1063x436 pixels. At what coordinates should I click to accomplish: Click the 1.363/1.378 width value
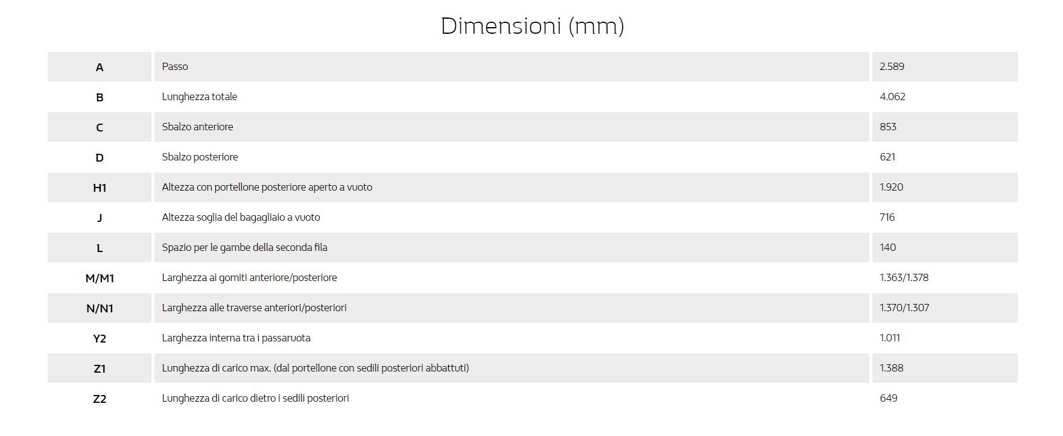(904, 278)
